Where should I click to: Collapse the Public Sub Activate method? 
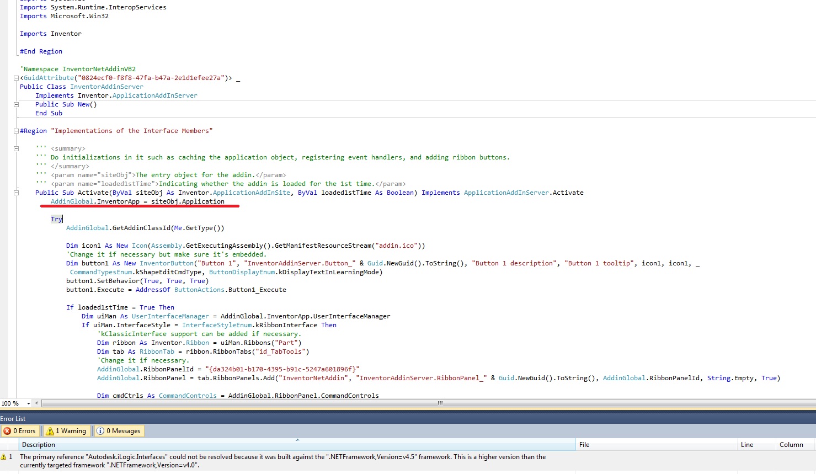click(16, 193)
